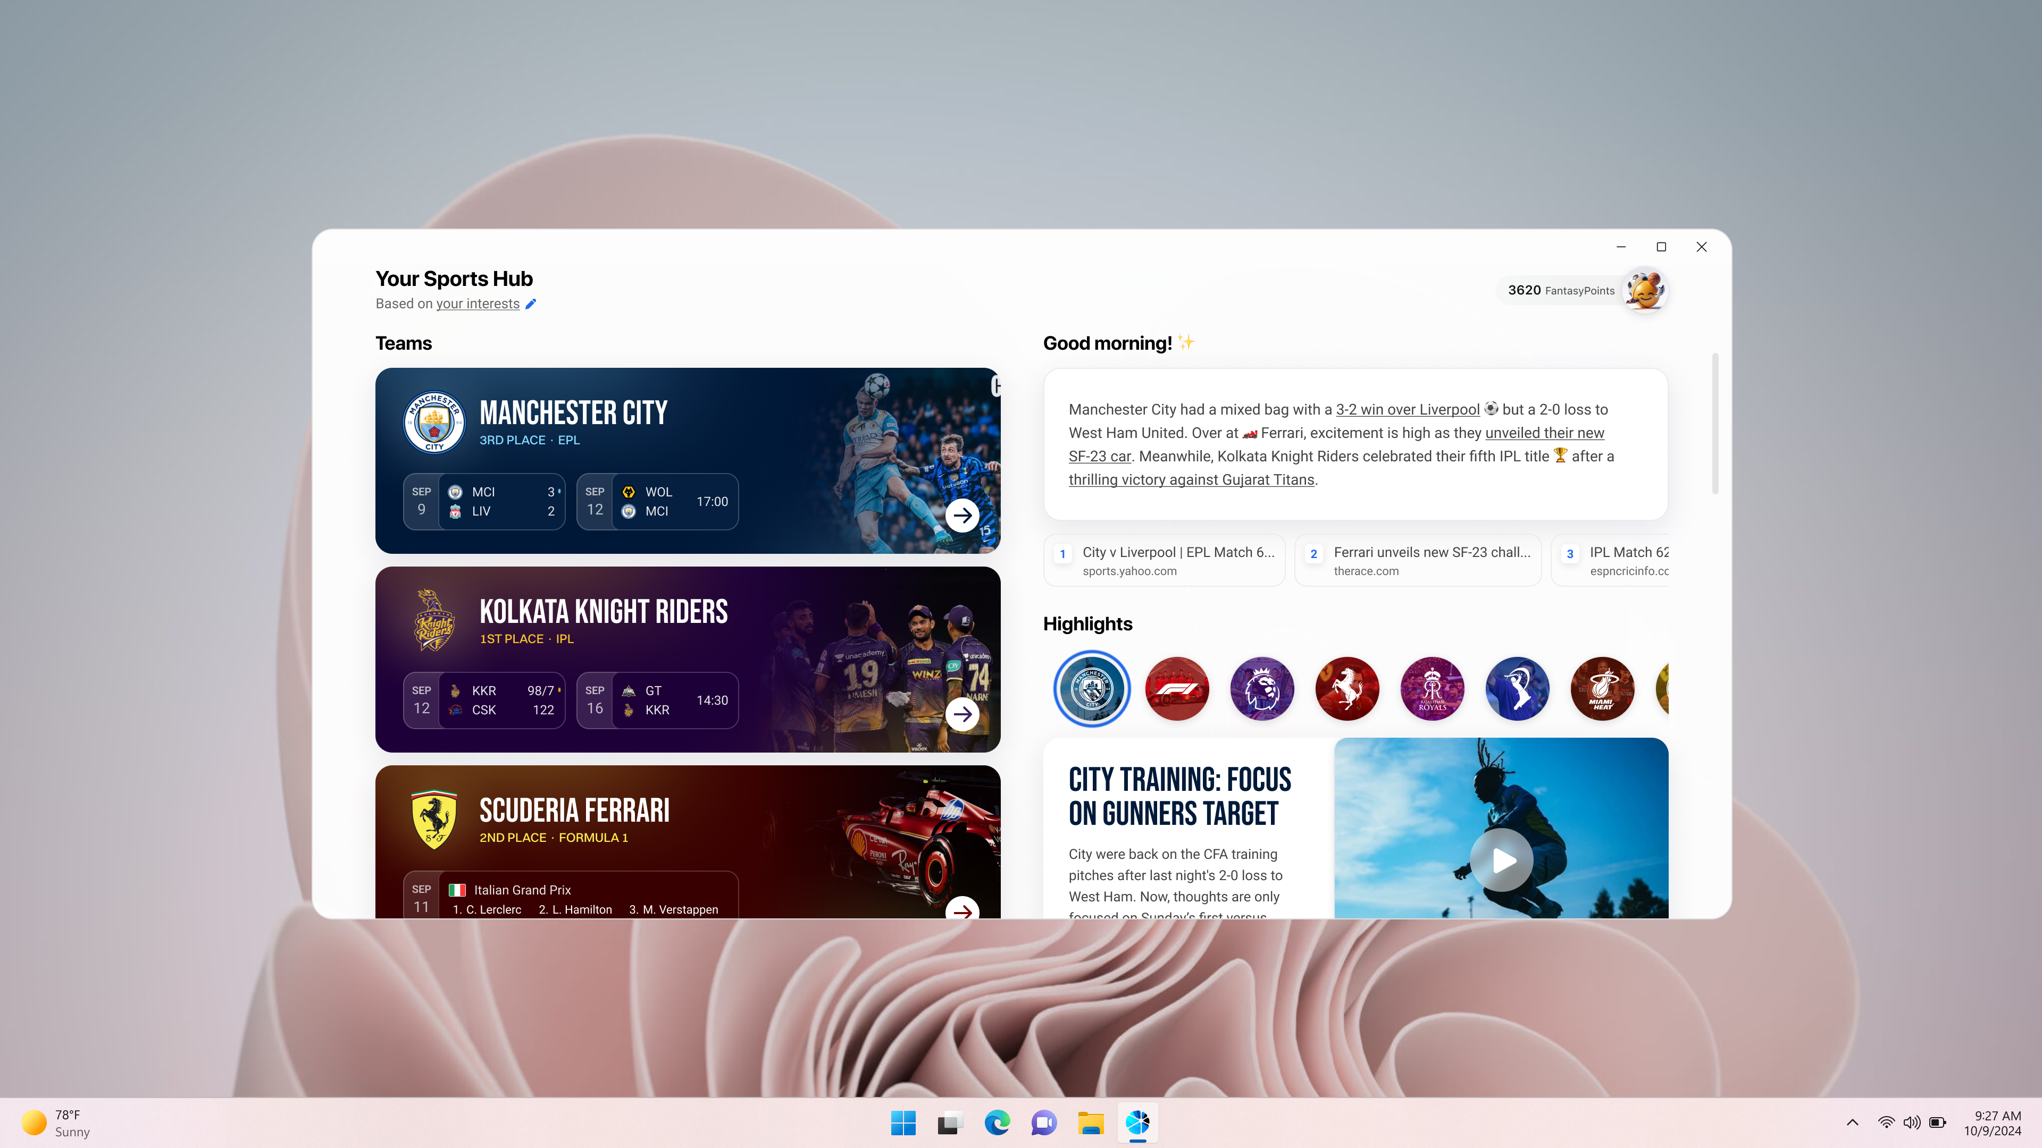Viewport: 2042px width, 1148px height.
Task: Open Ferrari unveils SF-23 source card
Action: point(1418,561)
